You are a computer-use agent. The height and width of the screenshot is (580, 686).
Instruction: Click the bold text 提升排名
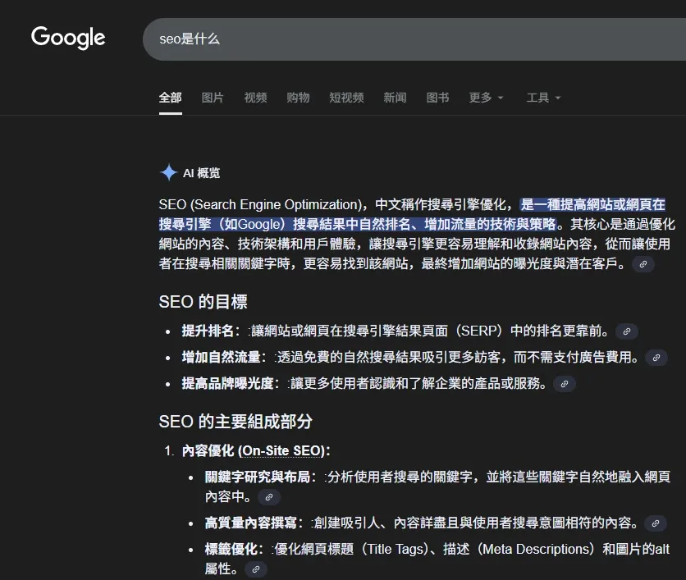(208, 331)
